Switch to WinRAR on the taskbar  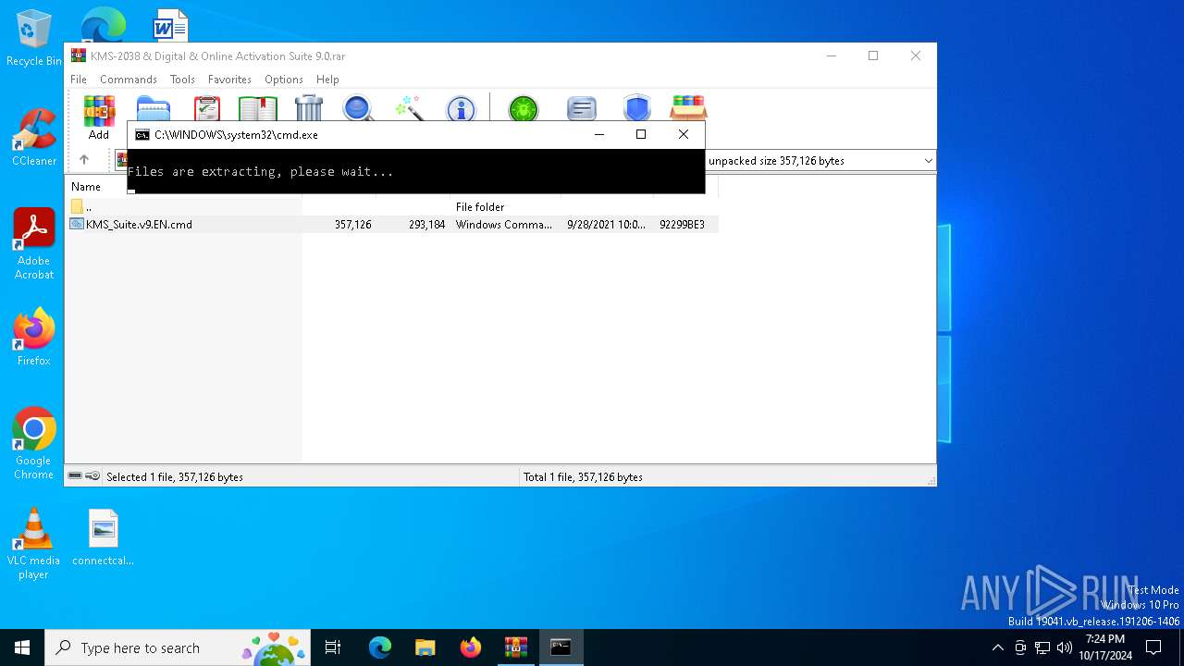pyautogui.click(x=516, y=647)
